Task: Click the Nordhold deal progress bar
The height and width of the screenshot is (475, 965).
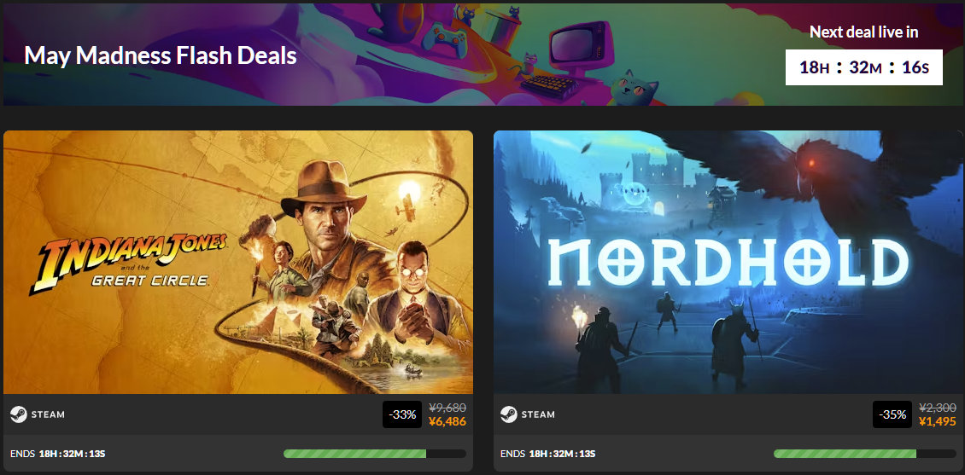Action: pos(865,454)
